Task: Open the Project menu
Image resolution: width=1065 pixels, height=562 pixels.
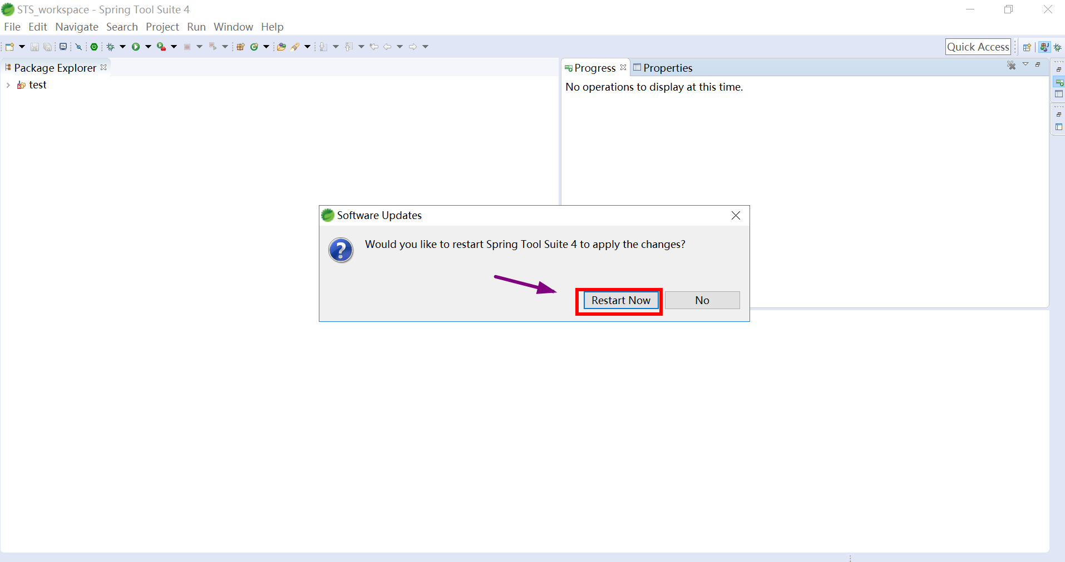Action: tap(162, 27)
